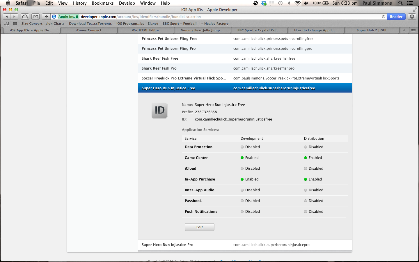The width and height of the screenshot is (419, 262).
Task: Expand the Shark Reef Fish Free row
Action: point(245,59)
